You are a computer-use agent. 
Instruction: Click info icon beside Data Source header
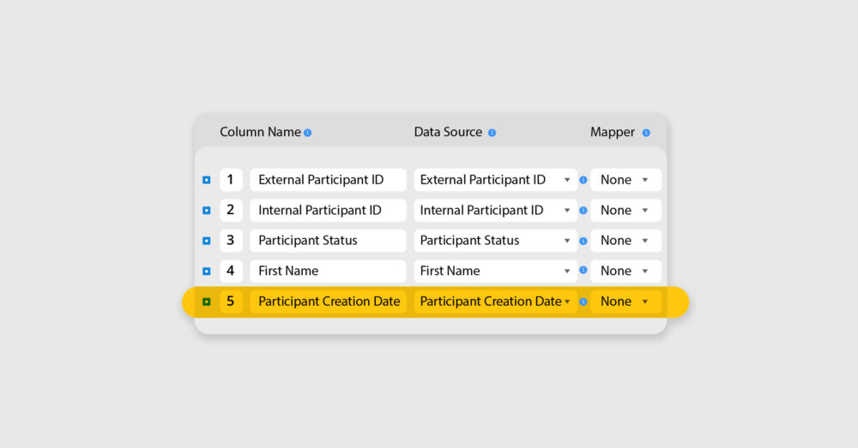[492, 133]
